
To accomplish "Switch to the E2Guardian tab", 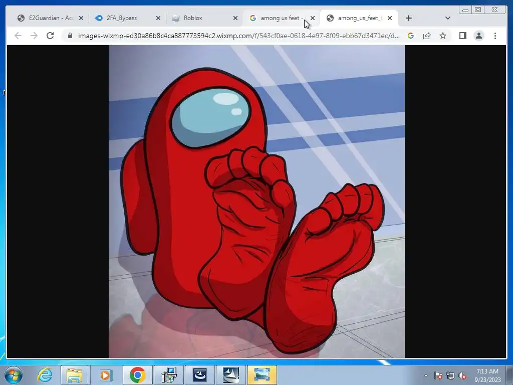I will (x=50, y=18).
